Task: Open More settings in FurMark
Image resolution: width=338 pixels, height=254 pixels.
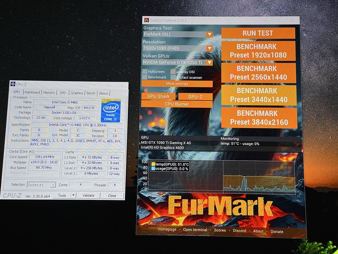Action: pyautogui.click(x=177, y=83)
